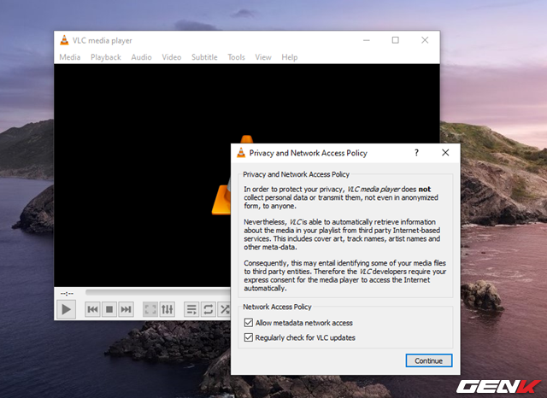Click the Next media button
The image size is (547, 398).
pos(126,309)
